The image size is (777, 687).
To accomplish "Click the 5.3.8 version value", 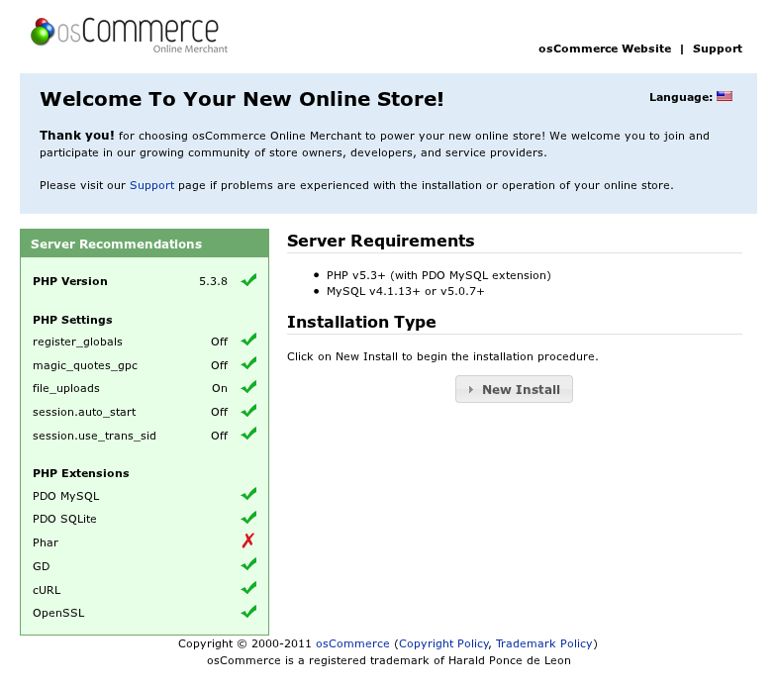I will point(213,281).
